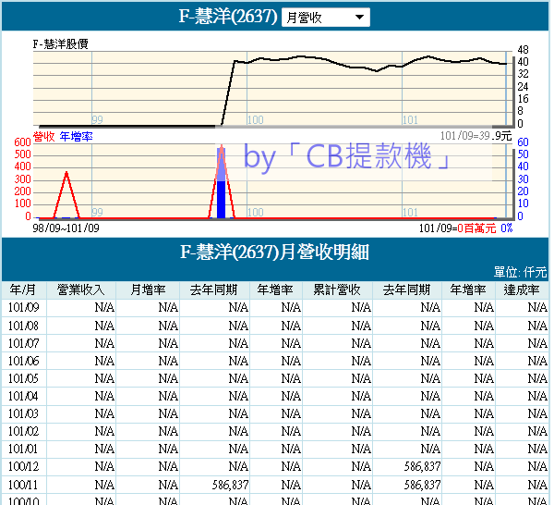Click the 年/月 column header

tap(23, 289)
